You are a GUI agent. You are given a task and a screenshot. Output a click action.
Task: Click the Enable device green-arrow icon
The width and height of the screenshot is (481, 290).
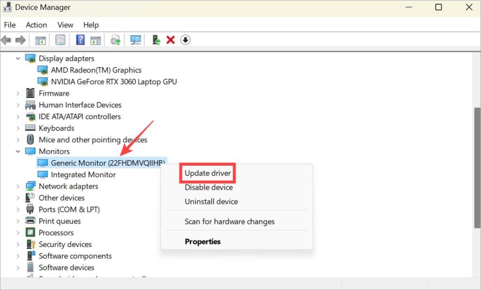point(156,40)
